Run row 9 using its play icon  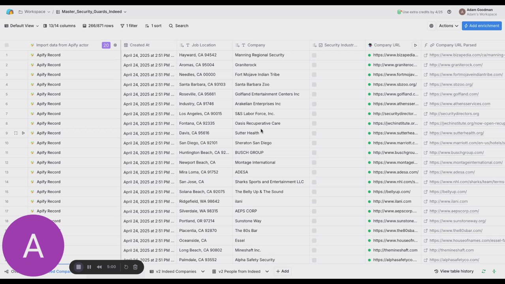pyautogui.click(x=23, y=133)
